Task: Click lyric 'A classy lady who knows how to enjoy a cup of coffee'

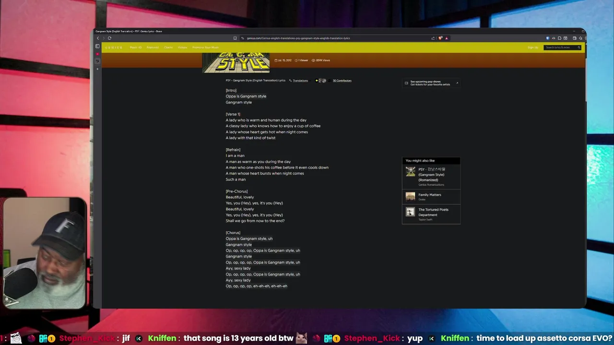Action: (273, 126)
